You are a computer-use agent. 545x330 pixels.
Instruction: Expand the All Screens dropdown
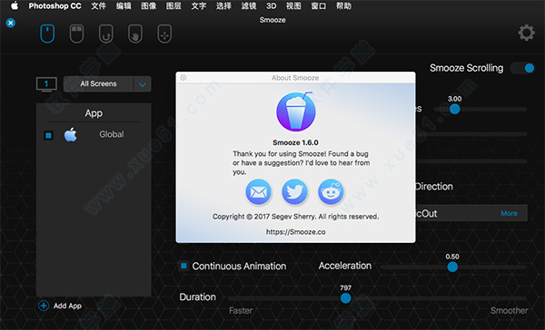tap(107, 84)
